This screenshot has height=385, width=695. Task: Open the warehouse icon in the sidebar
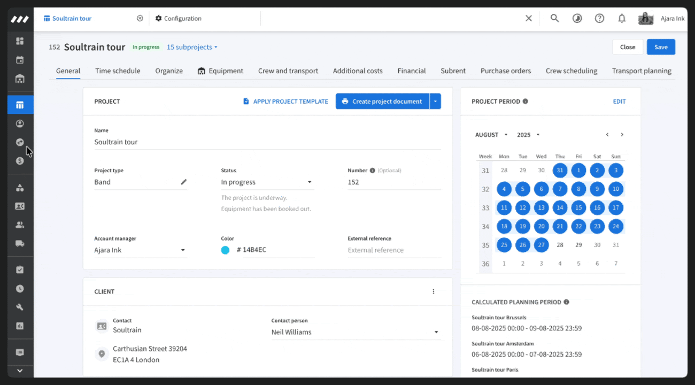pos(20,79)
